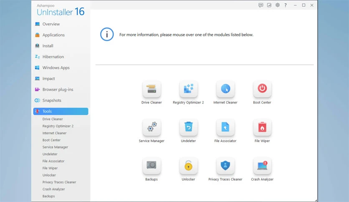Launch Privacy Traces Cleaner shield tile
Image resolution: width=349 pixels, height=202 pixels.
225,166
